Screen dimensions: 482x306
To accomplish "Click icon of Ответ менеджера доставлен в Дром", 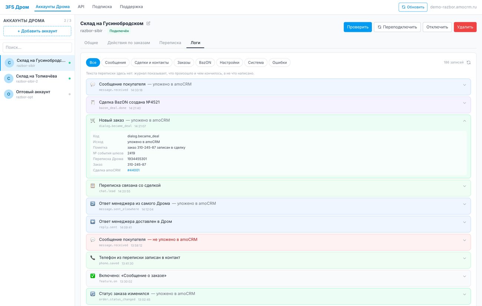I will (93, 222).
